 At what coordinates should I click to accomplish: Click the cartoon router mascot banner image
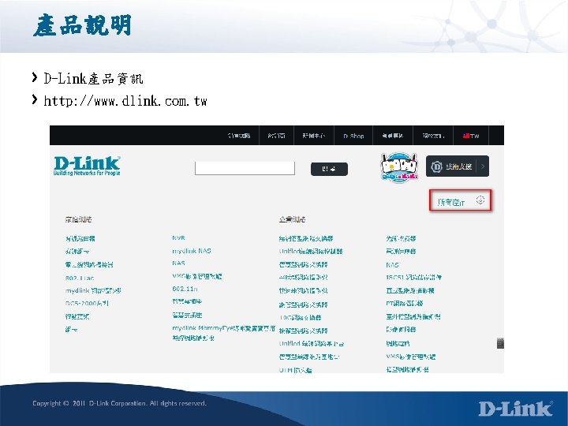[399, 167]
